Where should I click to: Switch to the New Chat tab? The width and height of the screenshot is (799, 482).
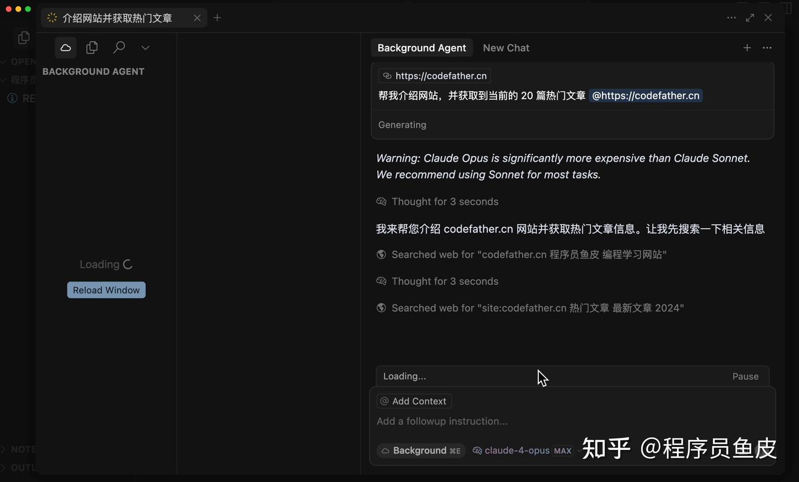(505, 48)
